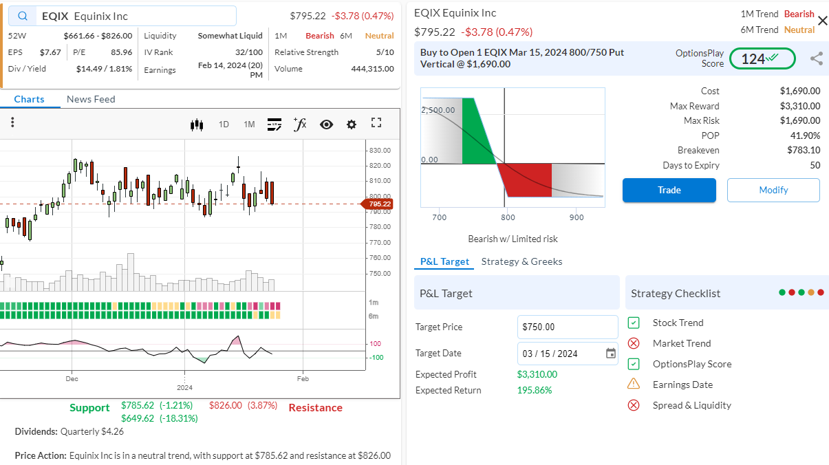The height and width of the screenshot is (465, 829).
Task: Click the blue Trade button
Action: [x=669, y=190]
